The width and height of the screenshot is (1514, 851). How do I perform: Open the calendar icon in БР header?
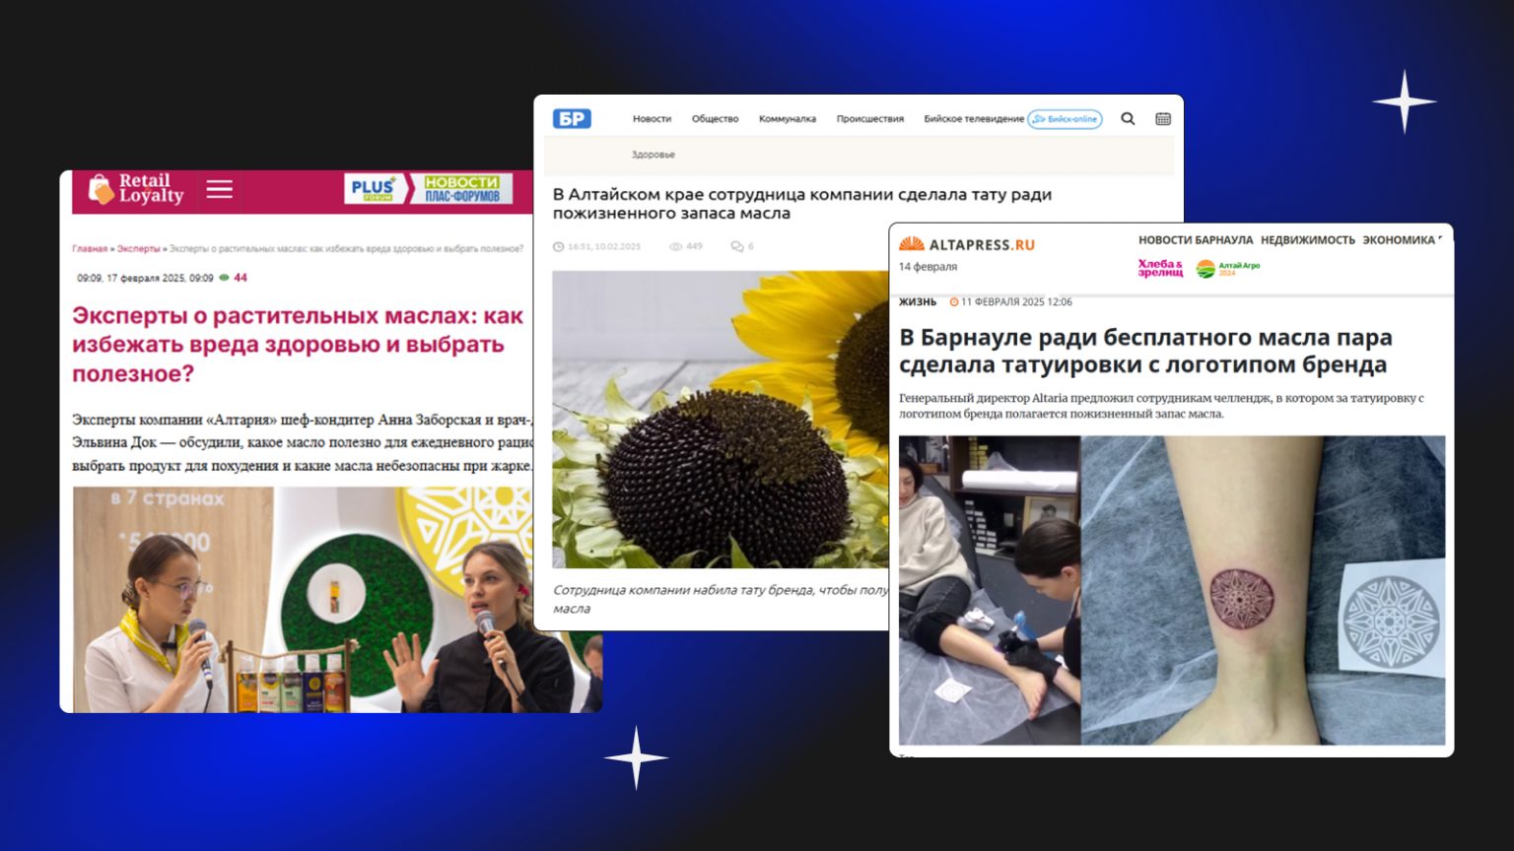[1163, 119]
